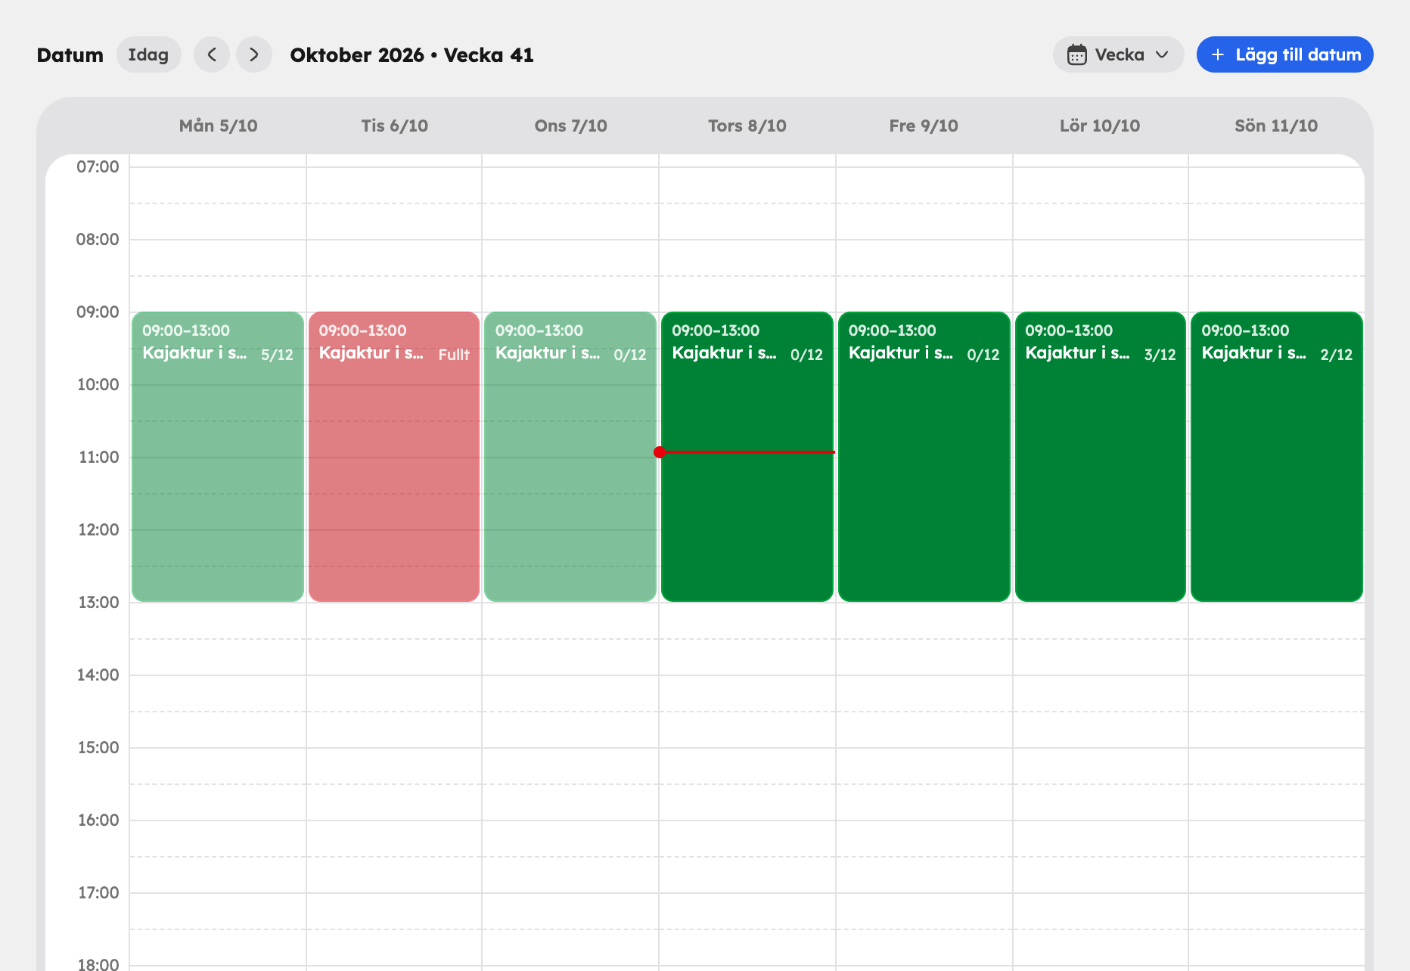Click the plus icon in Lägg till datum
The width and height of the screenshot is (1410, 971).
pyautogui.click(x=1218, y=54)
